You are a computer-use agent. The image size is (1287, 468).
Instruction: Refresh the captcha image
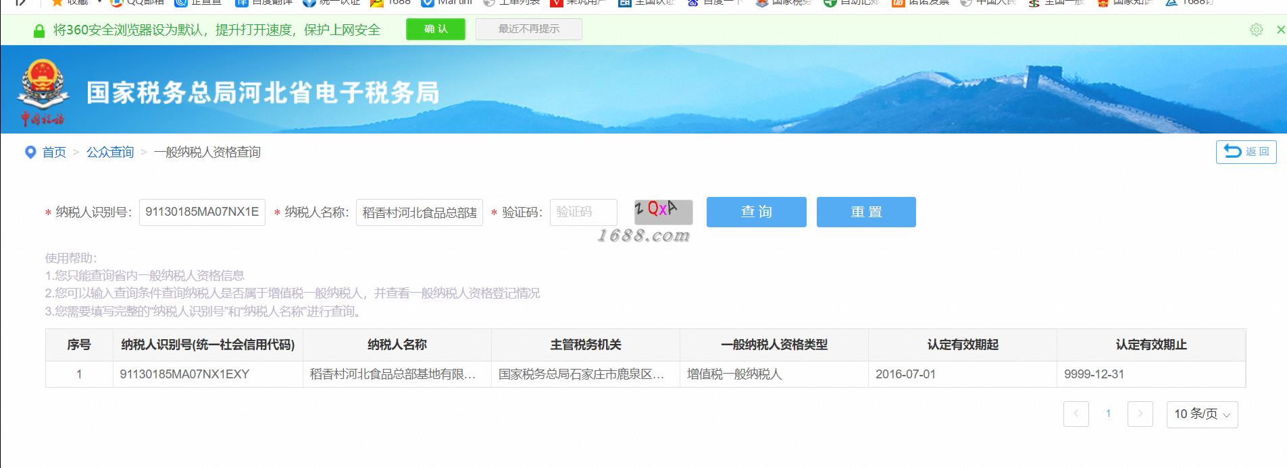coord(663,212)
